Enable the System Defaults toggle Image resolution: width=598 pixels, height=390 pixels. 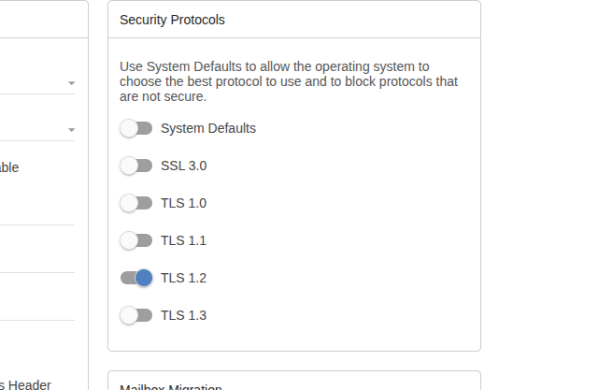(x=136, y=128)
